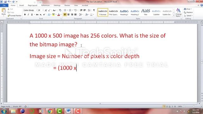Click the Clear Formatting icon
This screenshot has height=114, width=203.
(x=60, y=10)
